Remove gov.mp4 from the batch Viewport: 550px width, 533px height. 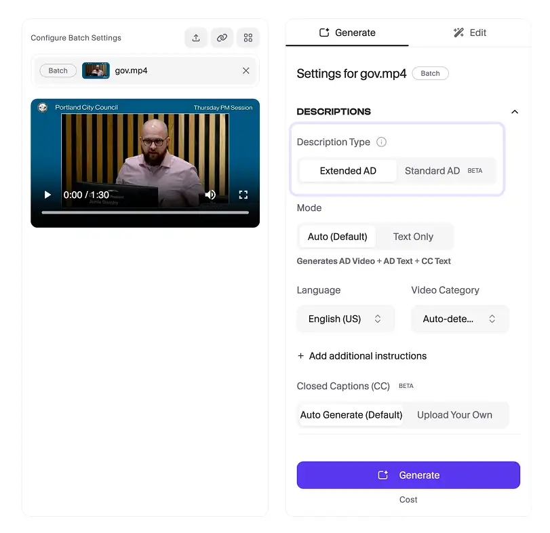[245, 70]
